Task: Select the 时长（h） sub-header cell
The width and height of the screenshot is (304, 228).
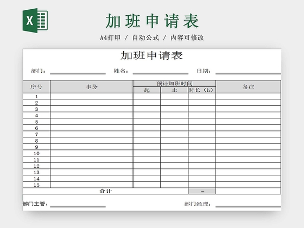Action: [202, 90]
